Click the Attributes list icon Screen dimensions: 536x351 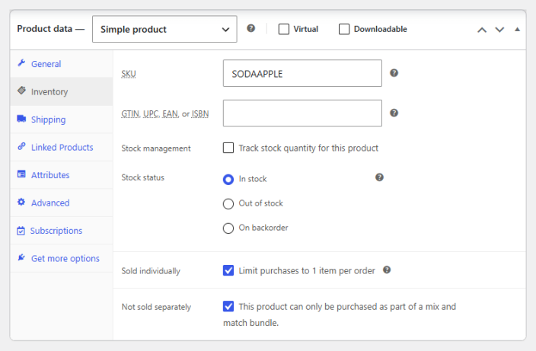pos(21,174)
